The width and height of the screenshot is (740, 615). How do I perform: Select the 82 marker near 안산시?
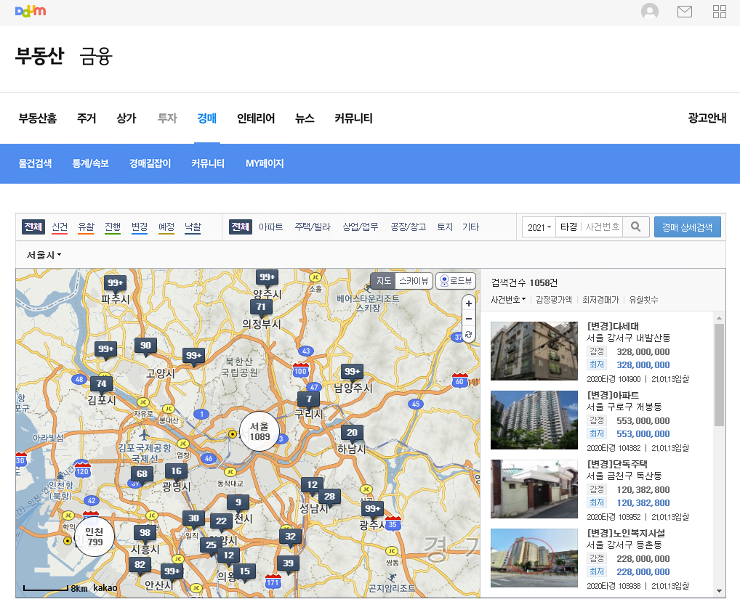tap(140, 565)
